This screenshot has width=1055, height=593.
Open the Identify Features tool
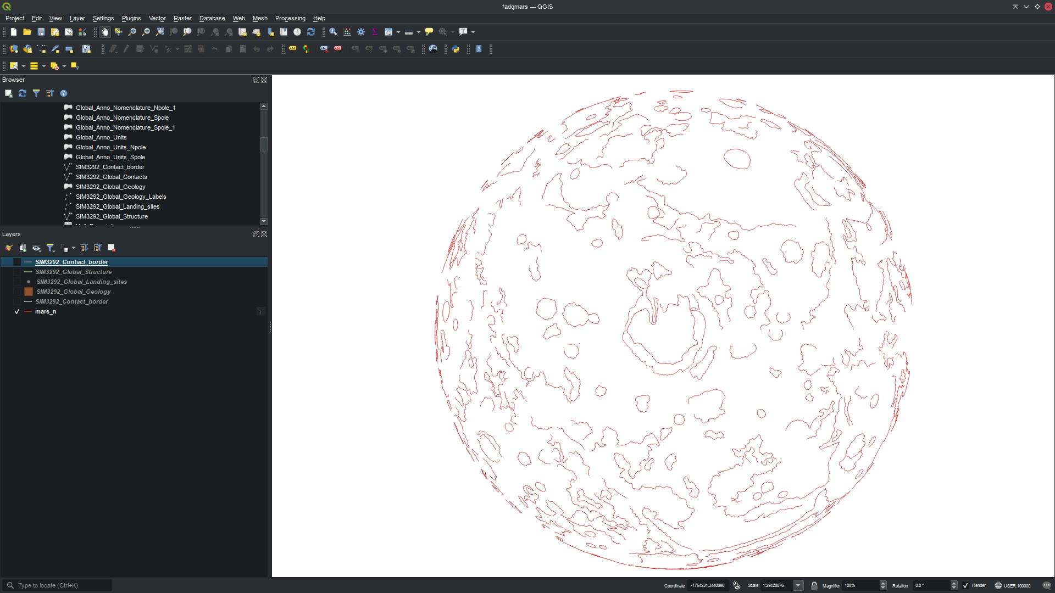333,32
